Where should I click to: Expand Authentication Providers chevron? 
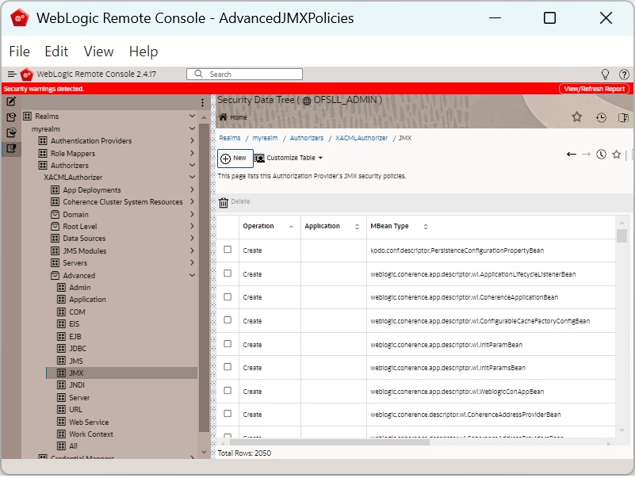[x=192, y=140]
